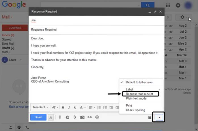Viewport: 198px width, 131px height.
Task: Open the Mail dropdown menu
Action: (x=7, y=17)
